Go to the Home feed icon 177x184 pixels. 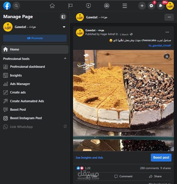(x=52, y=6)
